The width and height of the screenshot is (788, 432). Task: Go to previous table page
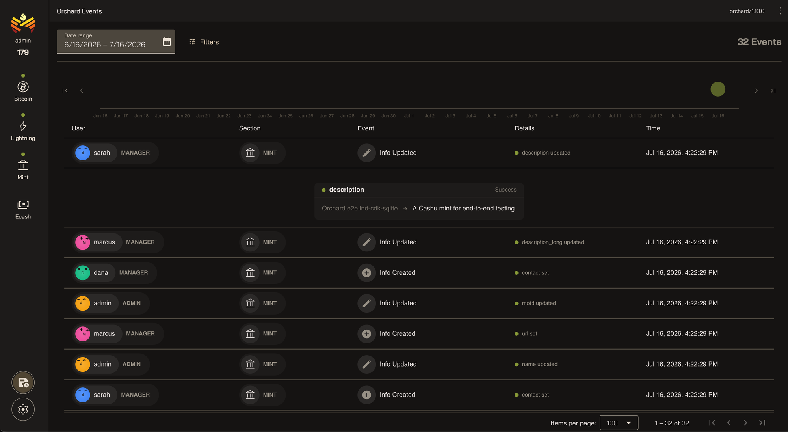point(729,423)
